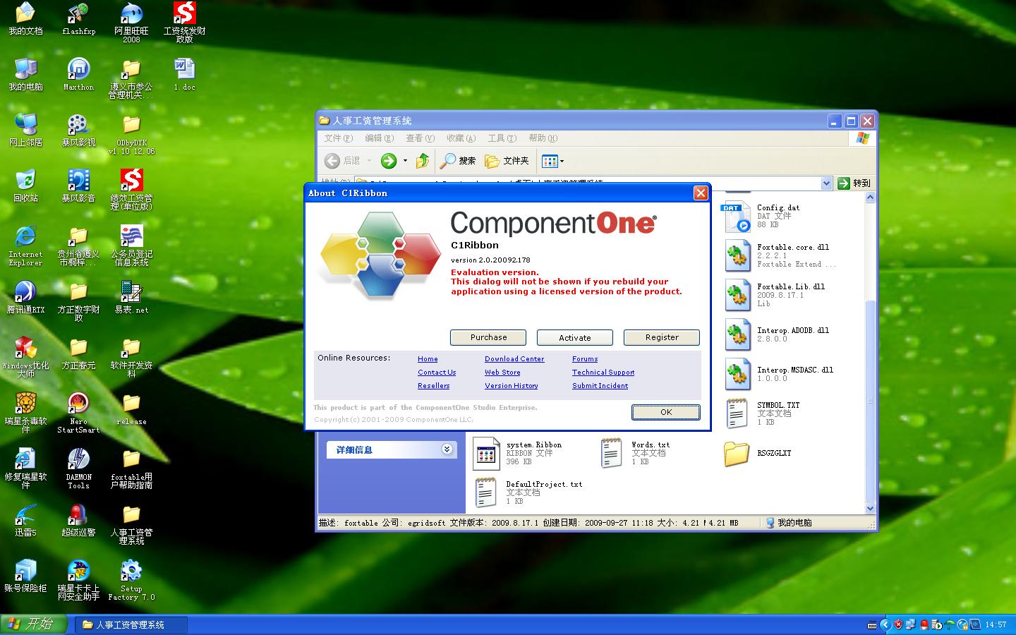Click the Explorer vertical scrollbar up arrow
The image size is (1016, 635).
pyautogui.click(x=870, y=198)
